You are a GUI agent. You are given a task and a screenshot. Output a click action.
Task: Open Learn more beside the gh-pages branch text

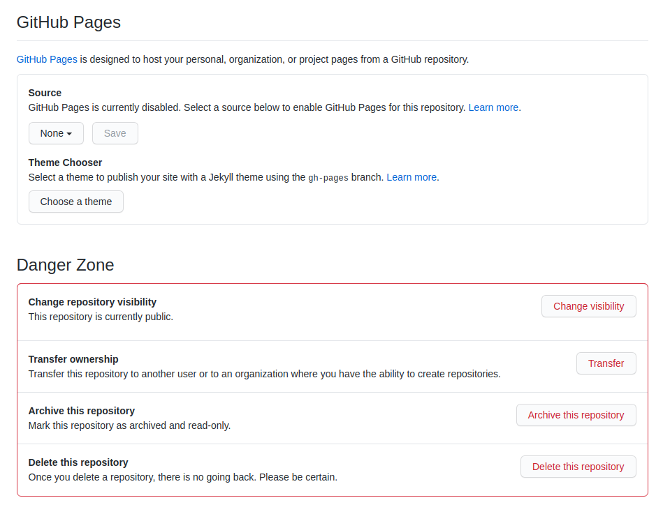[411, 177]
